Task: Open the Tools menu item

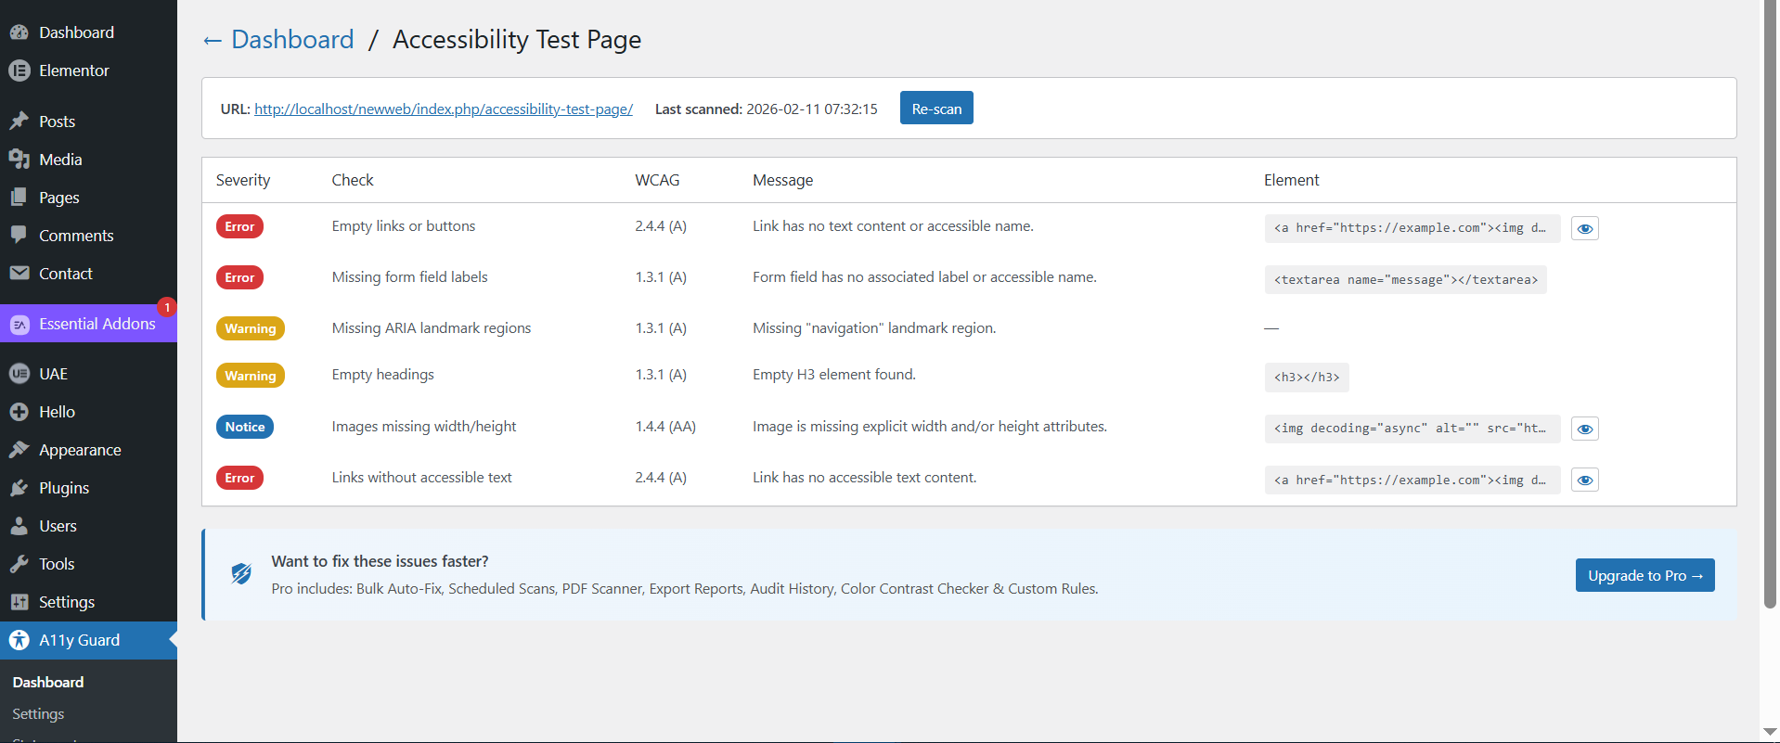Action: 57,564
